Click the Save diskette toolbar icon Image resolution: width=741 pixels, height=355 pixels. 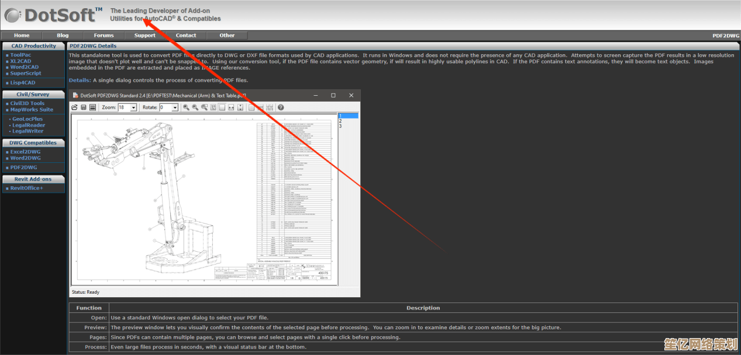[x=84, y=107]
